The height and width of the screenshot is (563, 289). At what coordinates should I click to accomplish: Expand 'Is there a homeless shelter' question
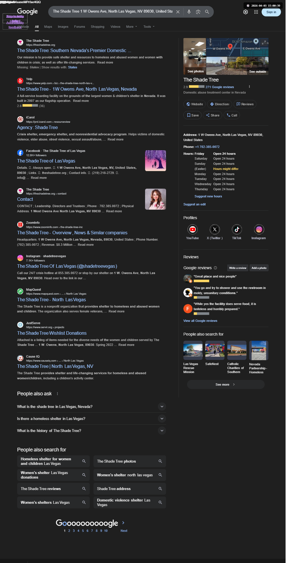click(162, 419)
